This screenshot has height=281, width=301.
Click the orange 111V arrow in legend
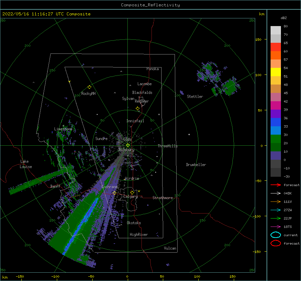[x=276, y=201]
